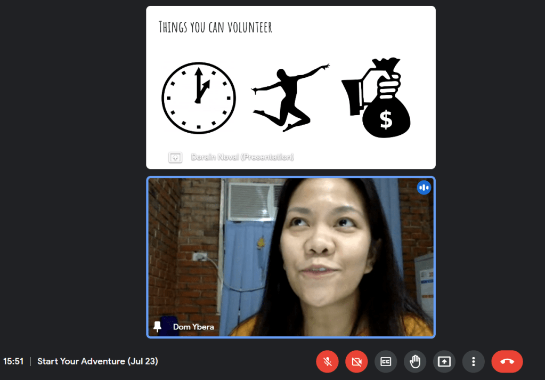Click the Dorain Noval (Presentation) label
Image resolution: width=545 pixels, height=380 pixels.
[x=242, y=157]
